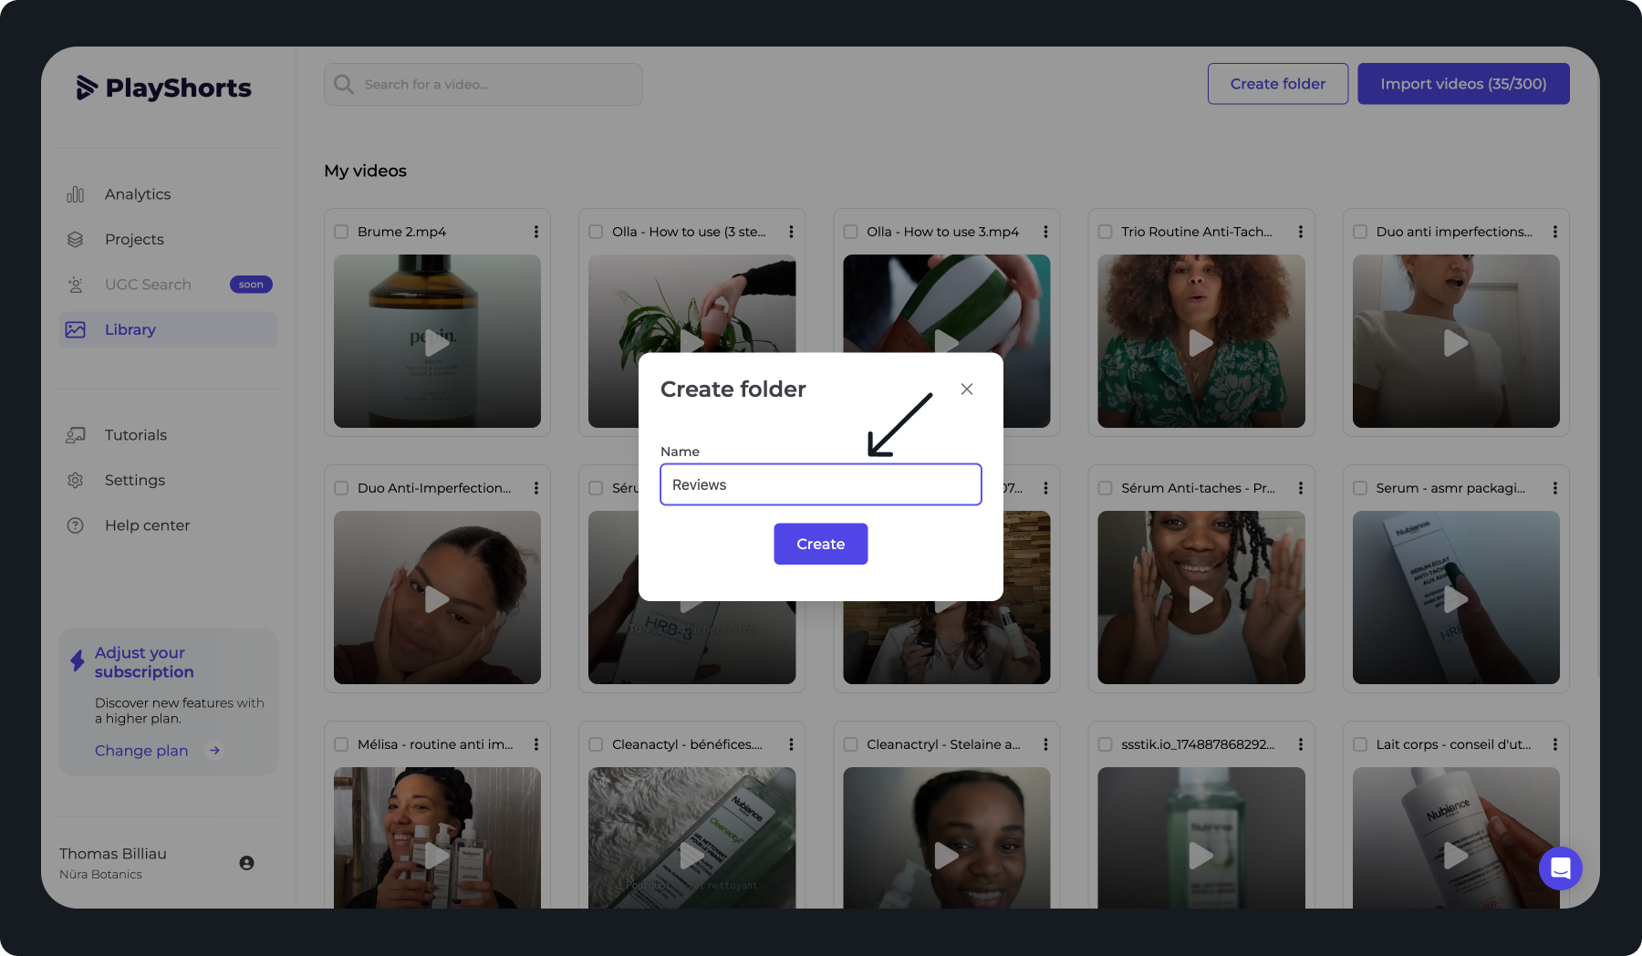
Task: Close the Create folder dialog
Action: pos(967,390)
